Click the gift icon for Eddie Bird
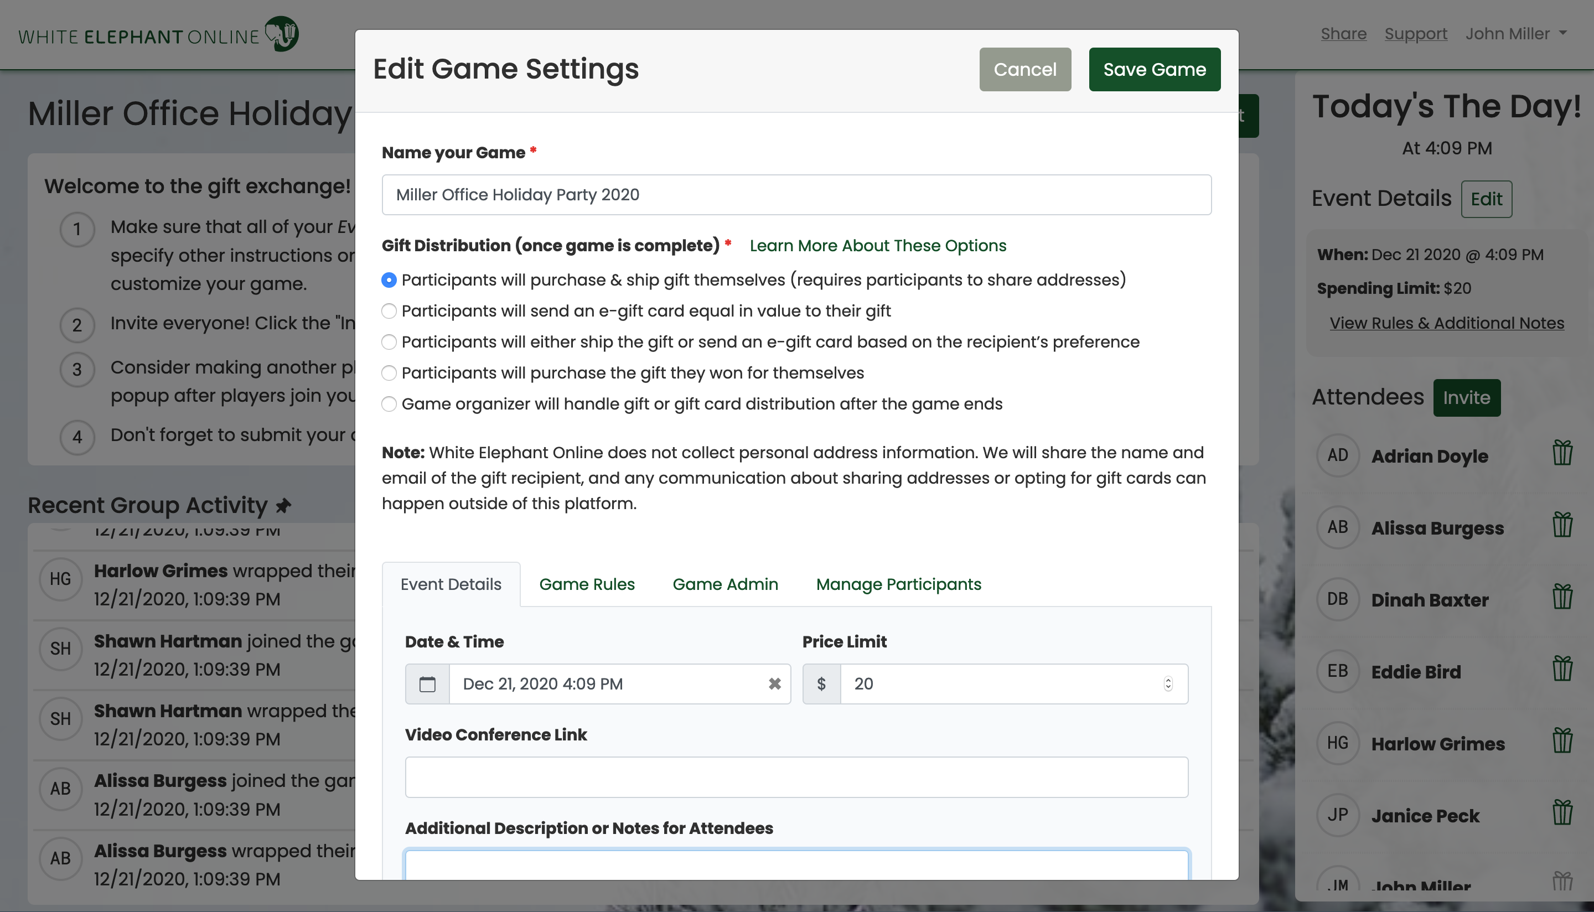The image size is (1594, 912). [1562, 669]
